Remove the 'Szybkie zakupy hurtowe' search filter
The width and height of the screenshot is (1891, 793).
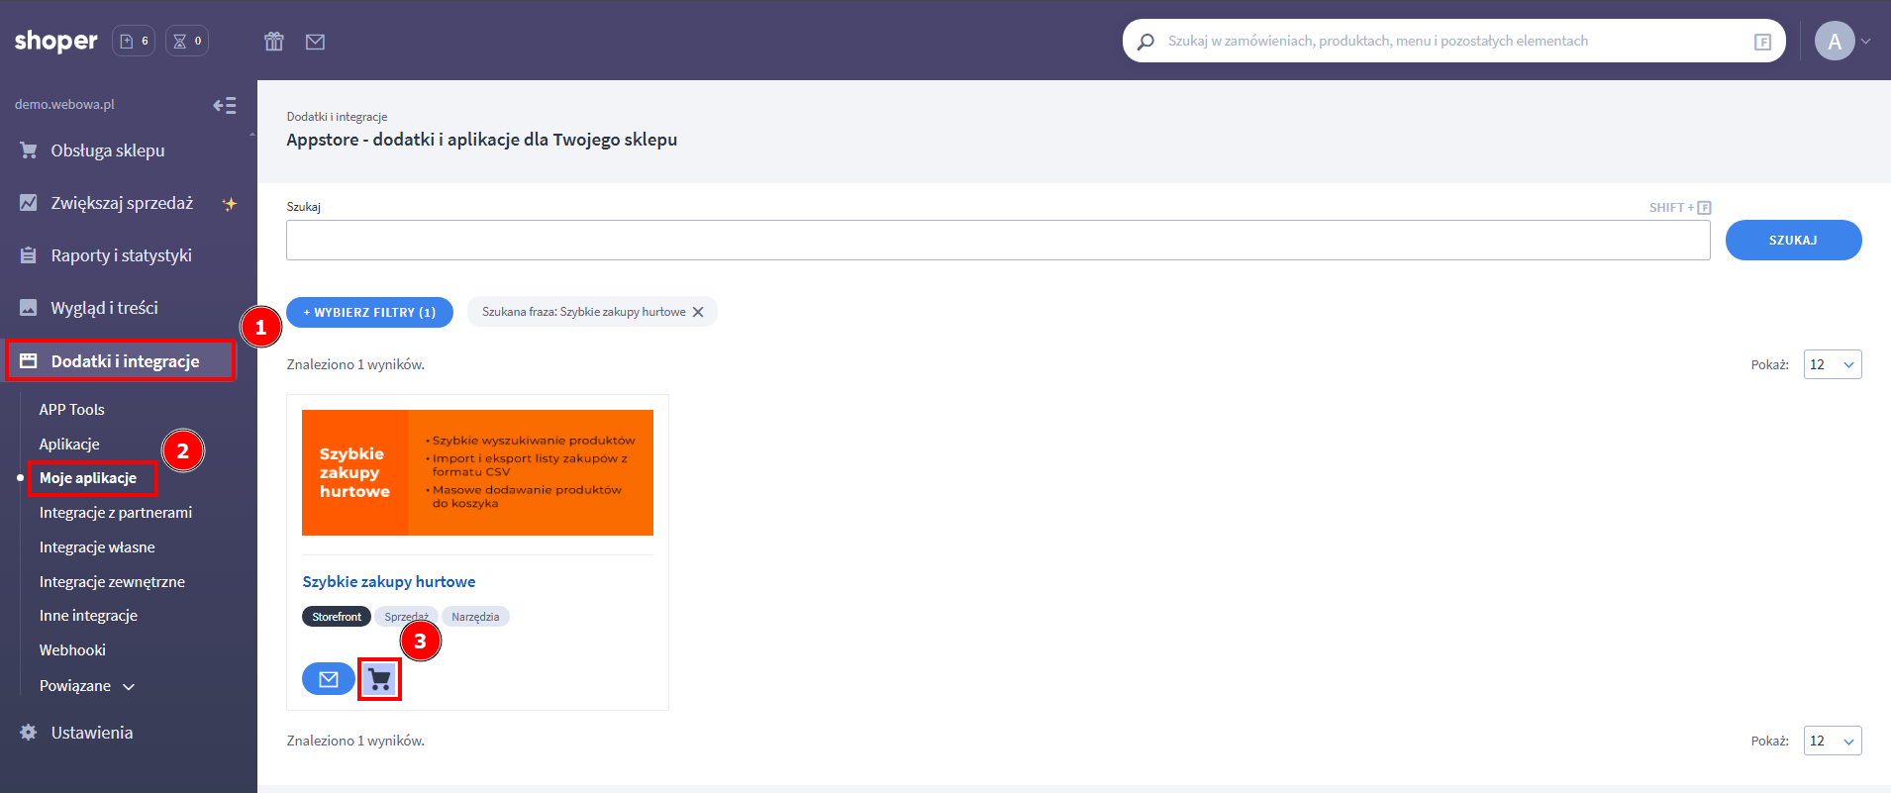tap(698, 312)
